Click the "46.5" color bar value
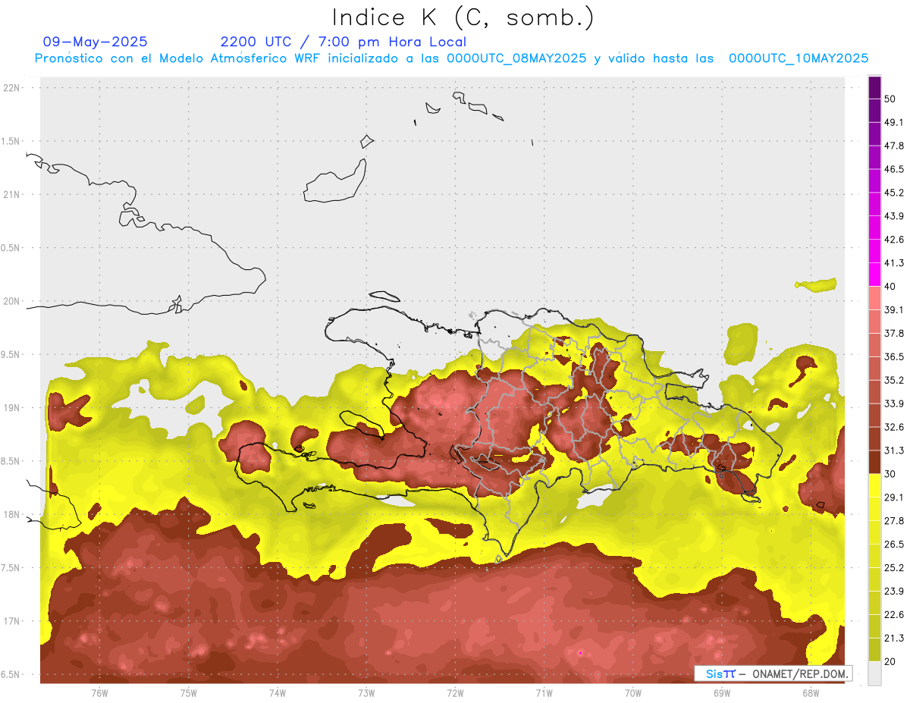This screenshot has width=910, height=703. click(x=894, y=169)
